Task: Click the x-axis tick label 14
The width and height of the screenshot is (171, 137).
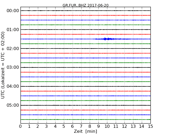Action: coord(142,126)
